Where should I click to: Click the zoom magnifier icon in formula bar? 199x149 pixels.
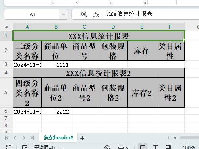point(84,14)
